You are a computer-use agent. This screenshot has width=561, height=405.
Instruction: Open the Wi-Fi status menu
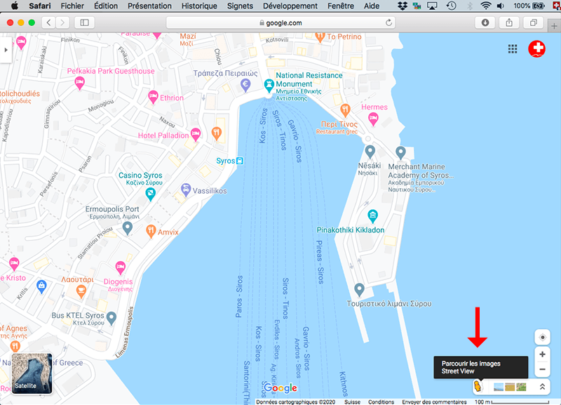click(485, 6)
